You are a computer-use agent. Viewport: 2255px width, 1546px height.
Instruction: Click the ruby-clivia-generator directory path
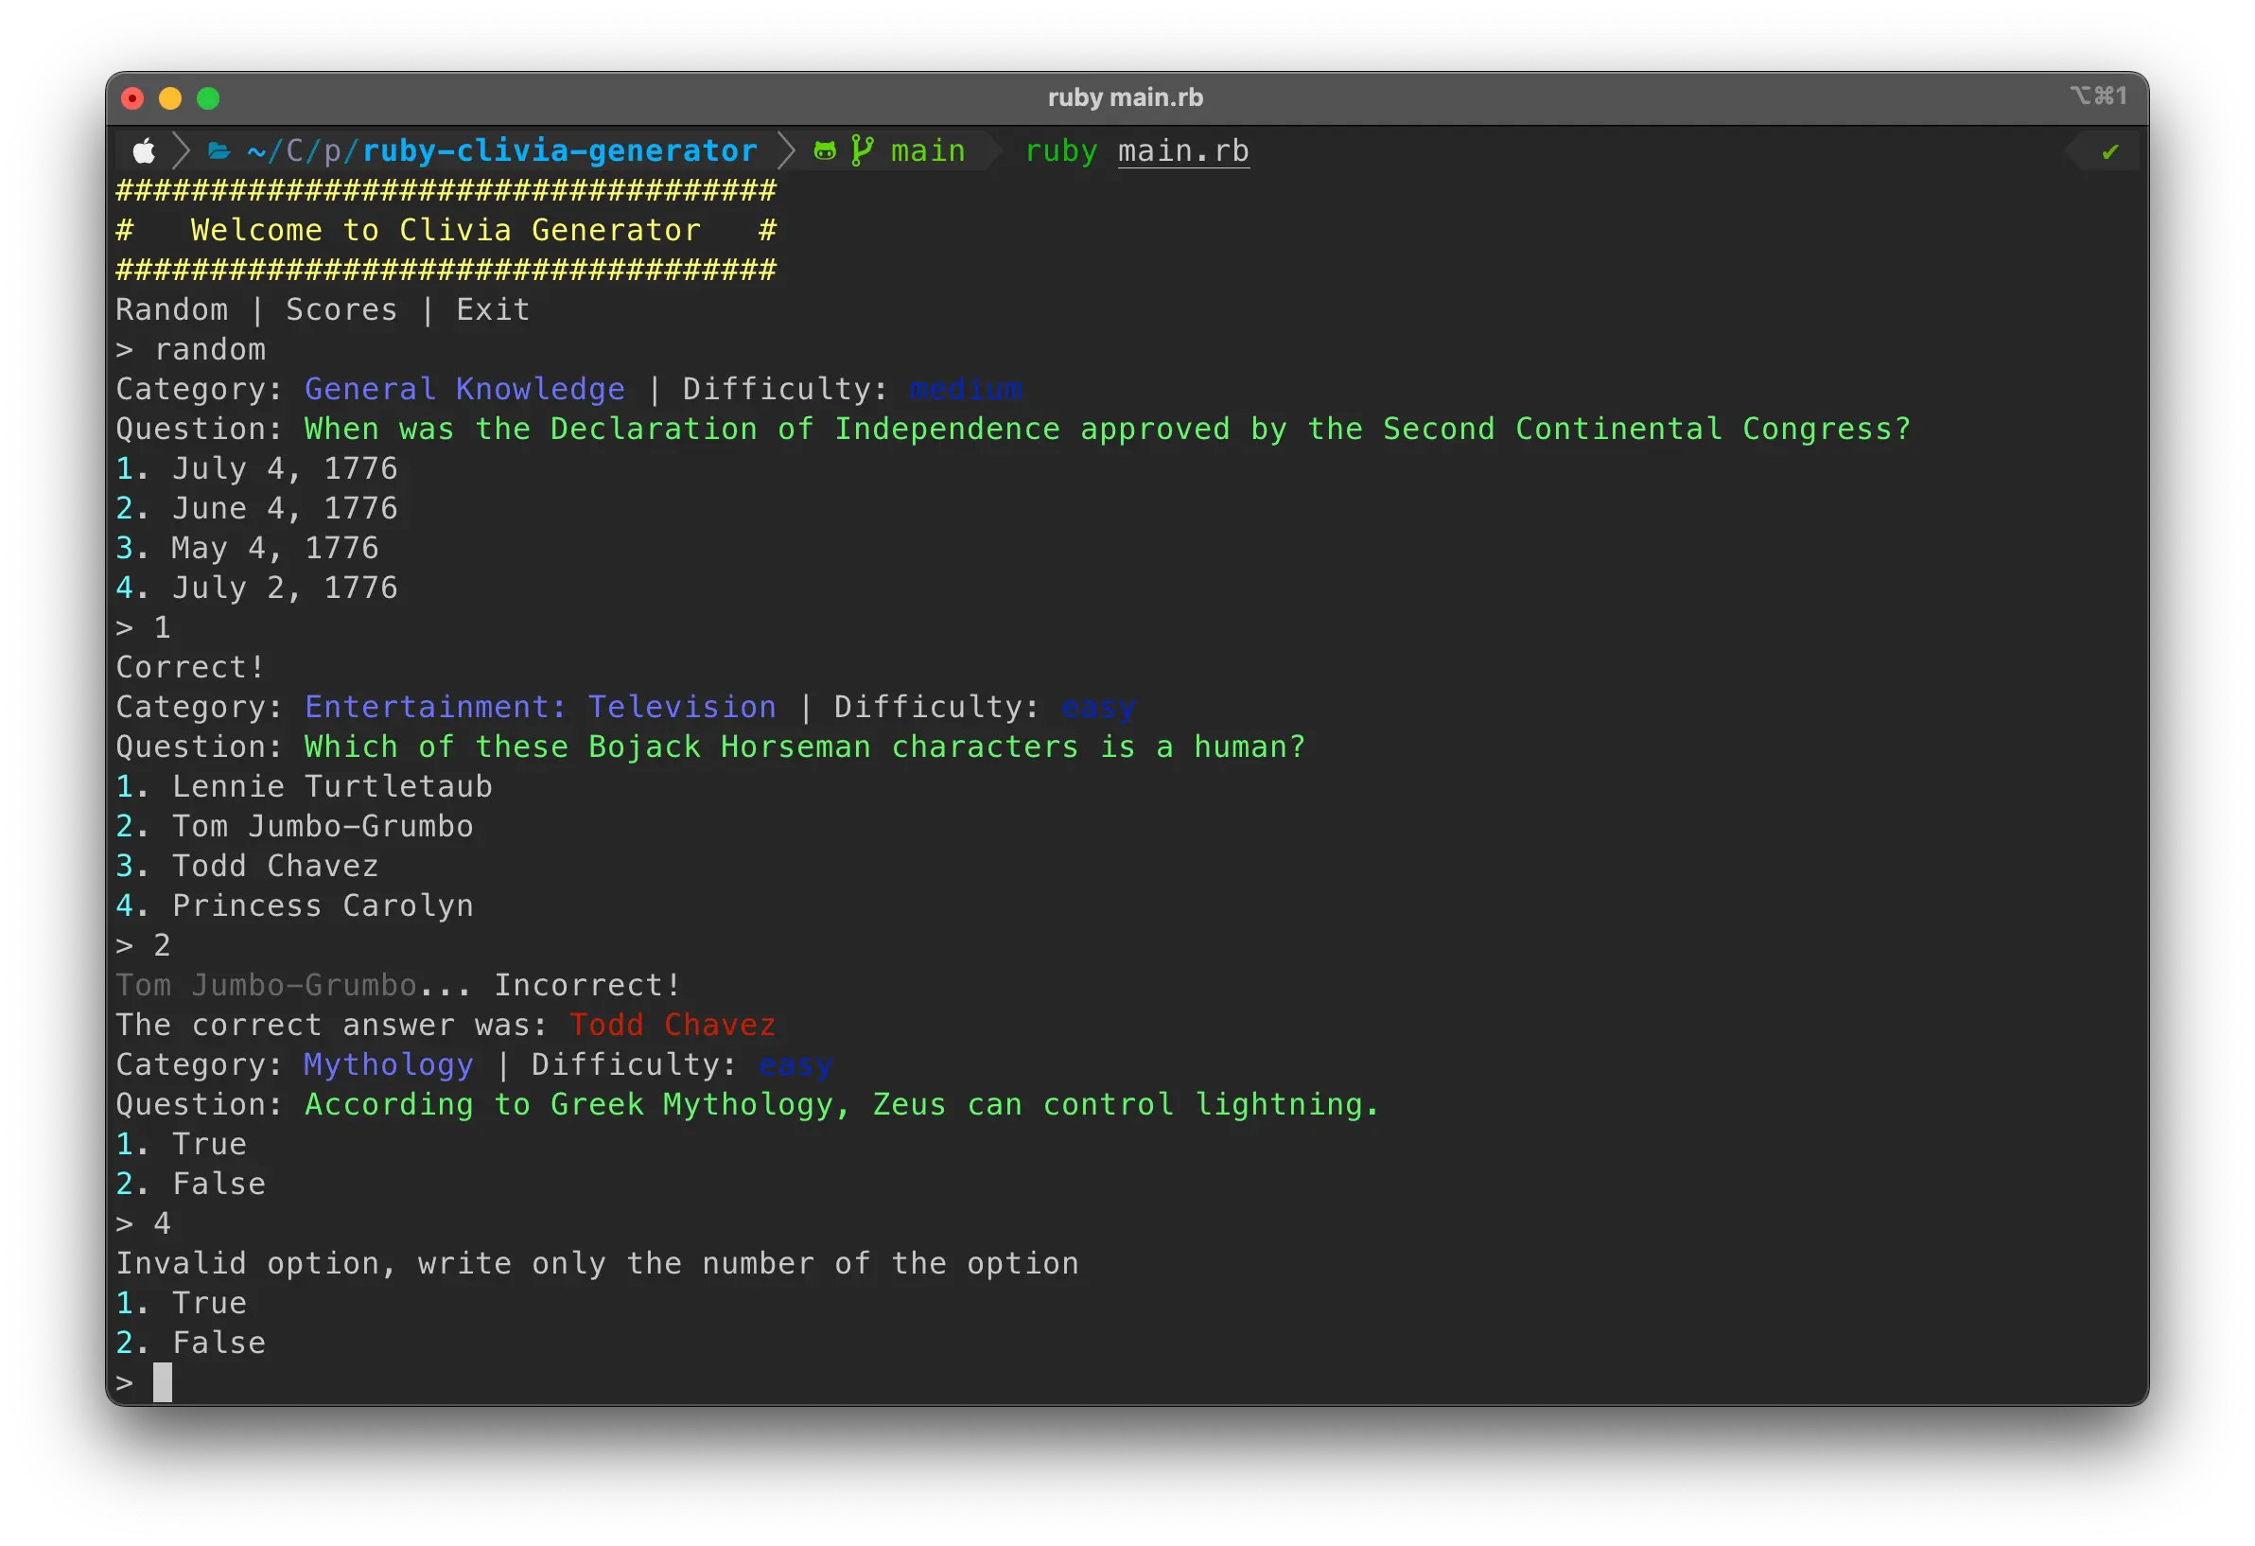tap(559, 151)
